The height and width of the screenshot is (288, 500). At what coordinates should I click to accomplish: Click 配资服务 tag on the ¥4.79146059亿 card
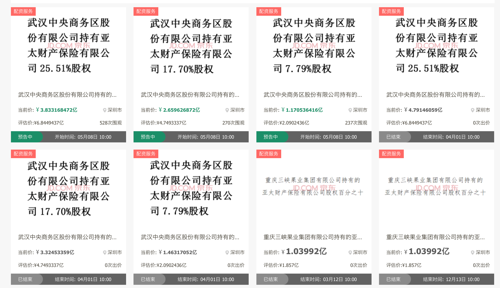391,11
